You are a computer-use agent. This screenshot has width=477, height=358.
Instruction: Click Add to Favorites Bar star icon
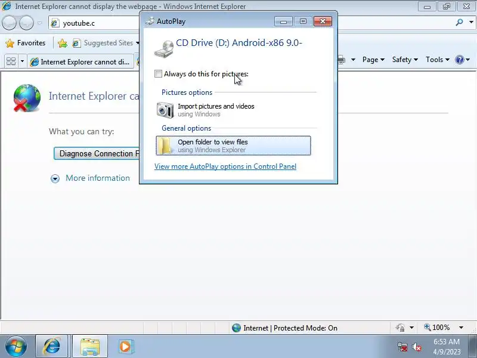[x=63, y=43]
